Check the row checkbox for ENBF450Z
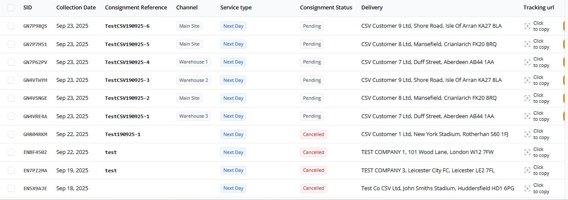The image size is (568, 200). click(x=11, y=152)
